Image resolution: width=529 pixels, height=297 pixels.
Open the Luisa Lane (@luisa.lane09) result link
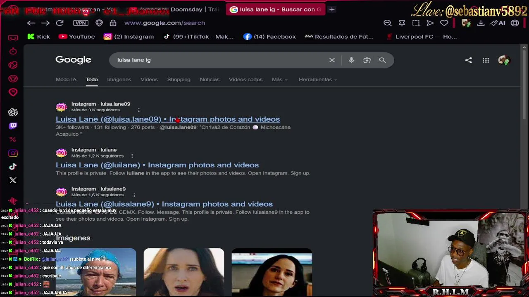coord(168,119)
